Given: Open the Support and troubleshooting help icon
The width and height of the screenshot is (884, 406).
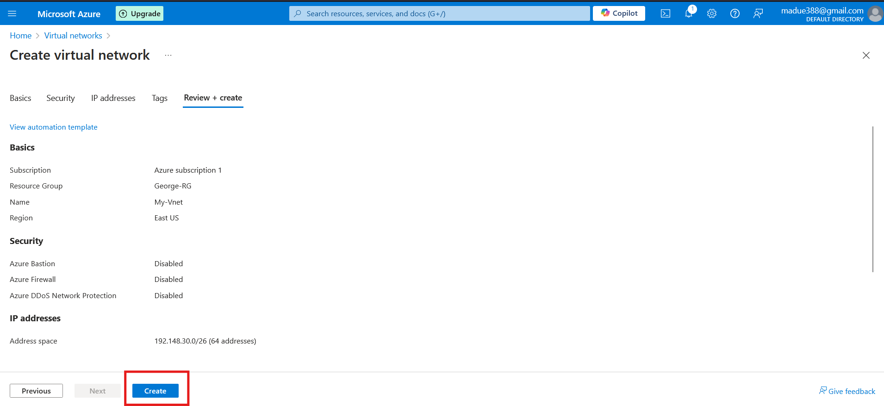Looking at the screenshot, I should point(735,14).
